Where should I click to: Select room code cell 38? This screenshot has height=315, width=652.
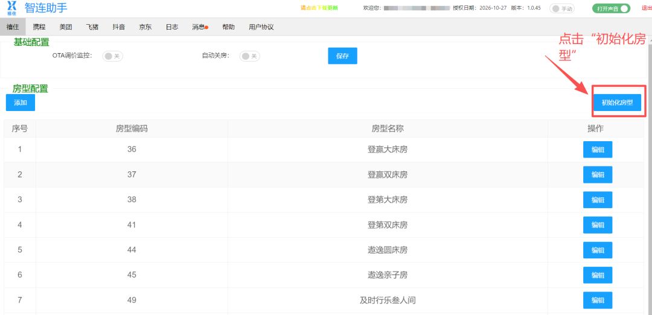tap(132, 200)
